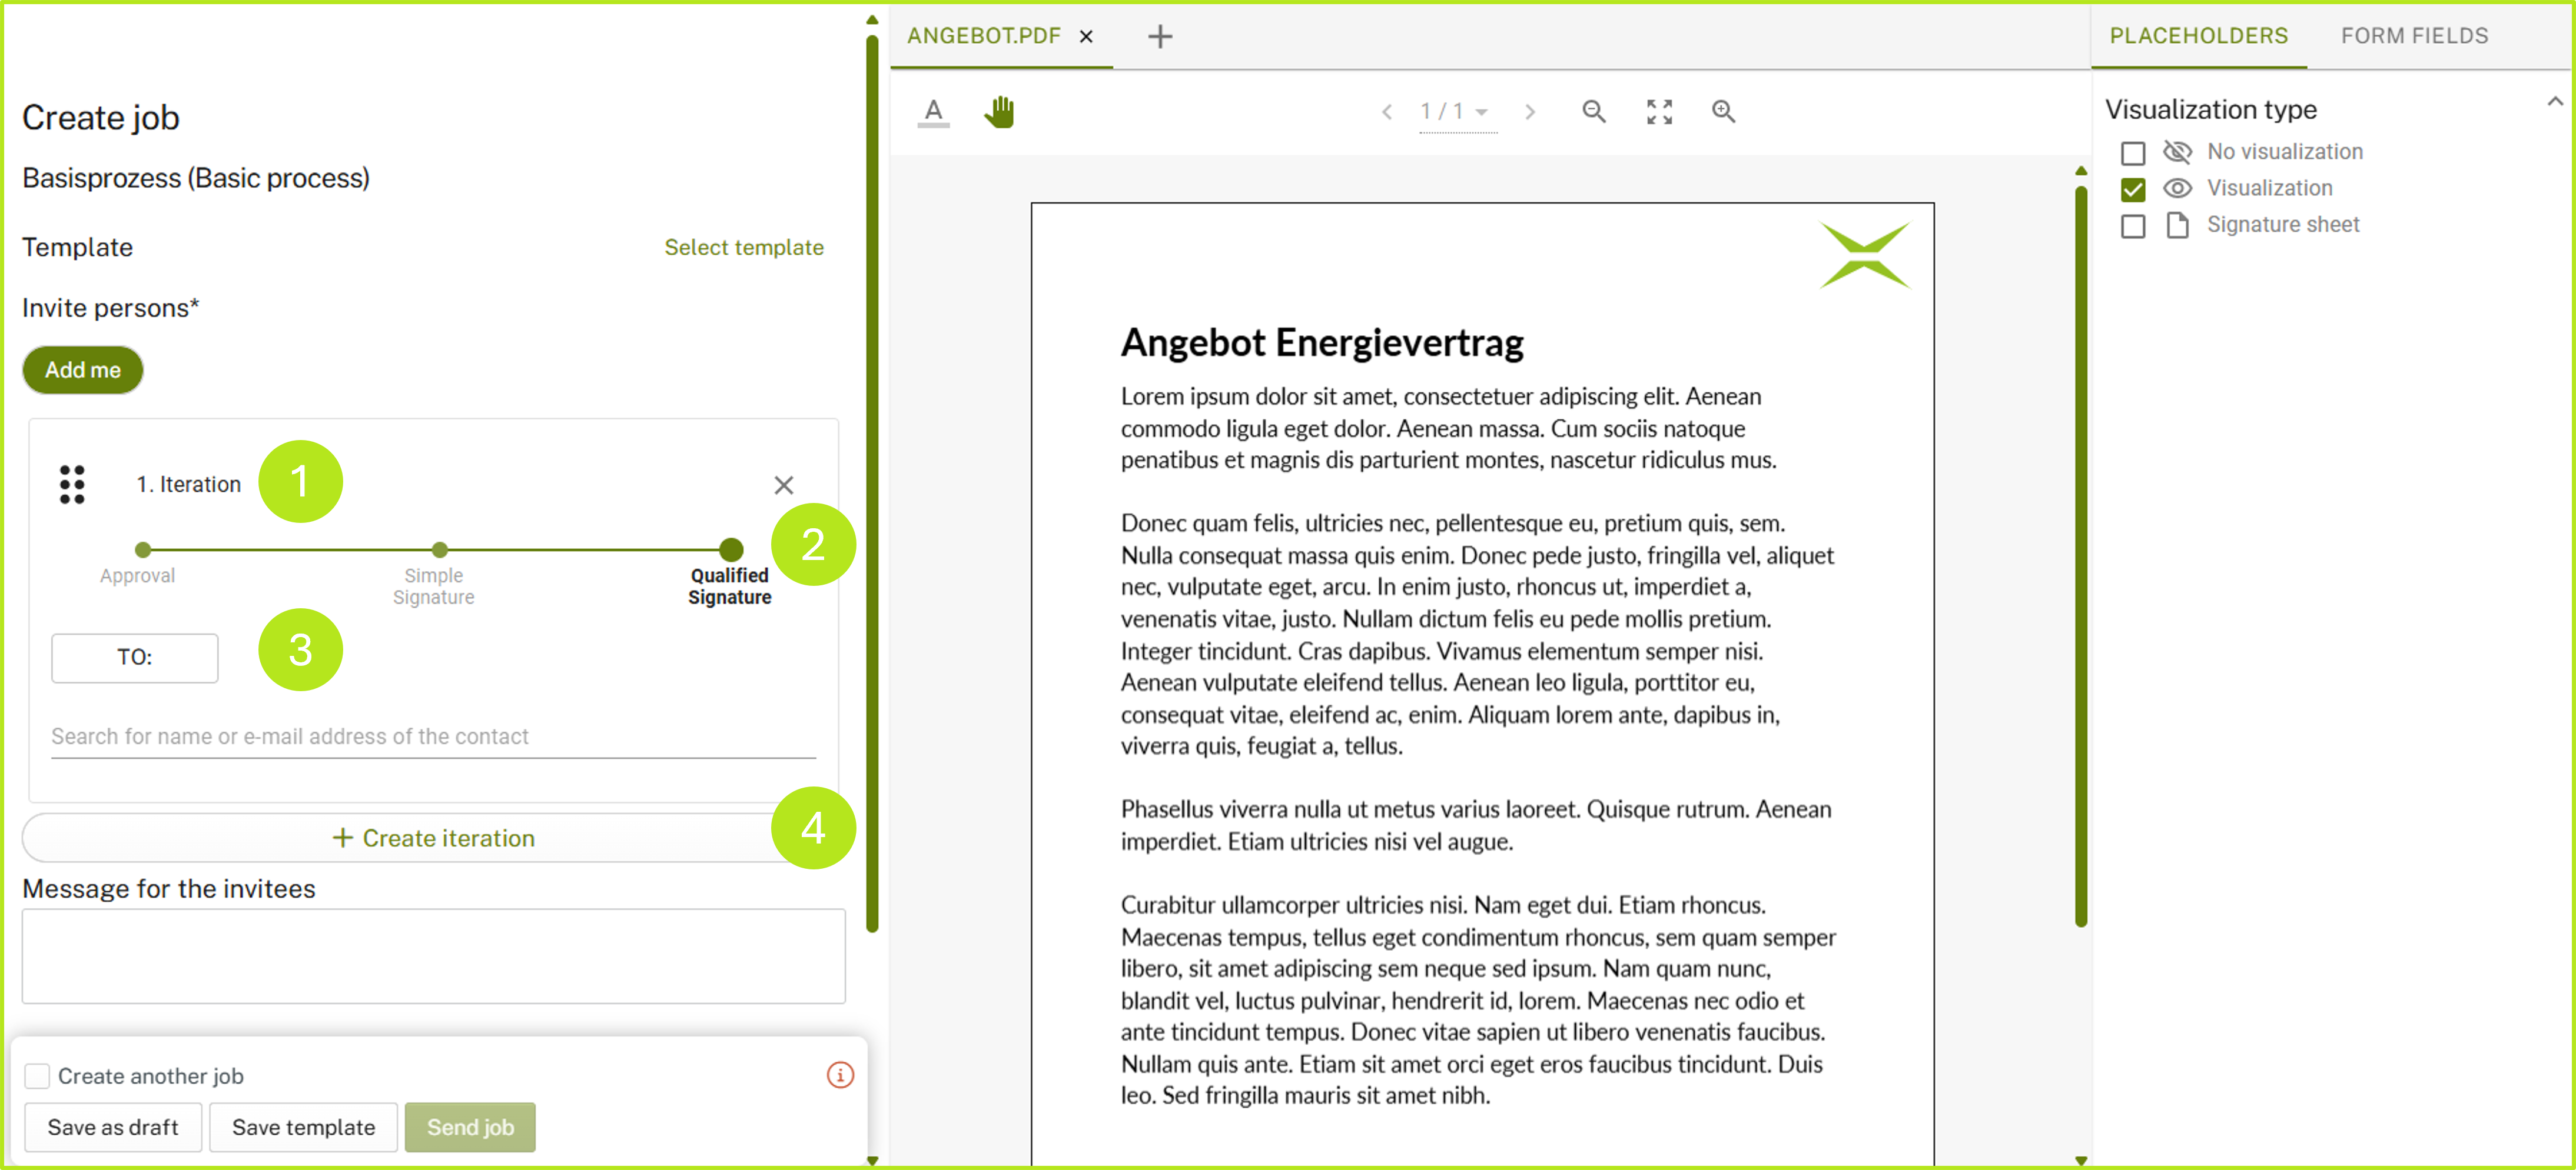The image size is (2576, 1170).
Task: Activate the hand pan tool
Action: pos(999,112)
